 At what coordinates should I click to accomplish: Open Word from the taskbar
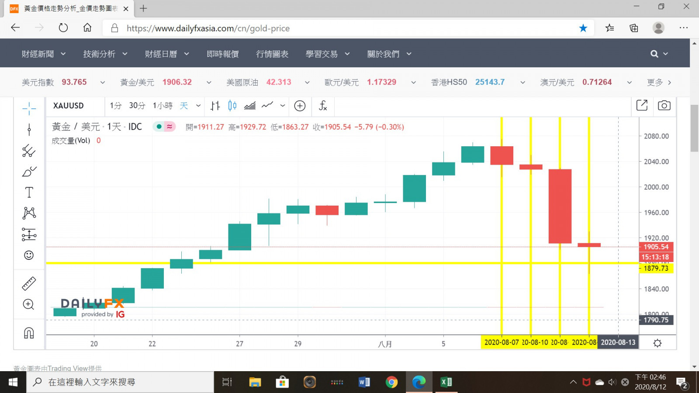click(x=364, y=382)
